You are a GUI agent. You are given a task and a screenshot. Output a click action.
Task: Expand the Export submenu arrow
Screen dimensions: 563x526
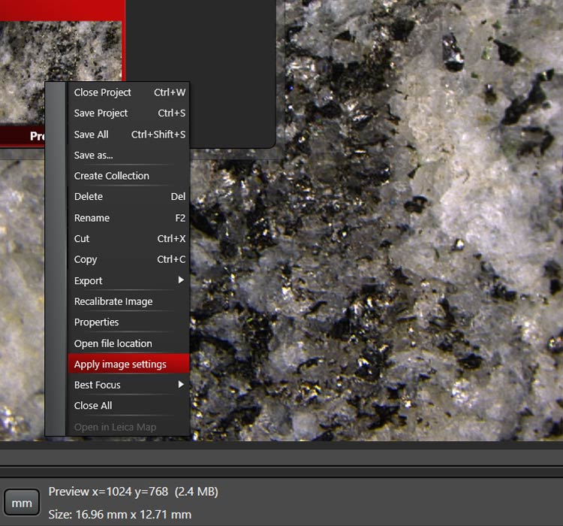pos(180,280)
